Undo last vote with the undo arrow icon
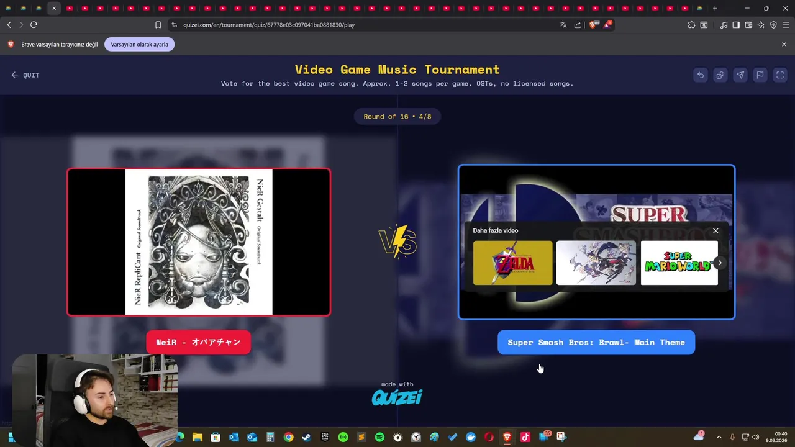The image size is (795, 447). point(701,75)
